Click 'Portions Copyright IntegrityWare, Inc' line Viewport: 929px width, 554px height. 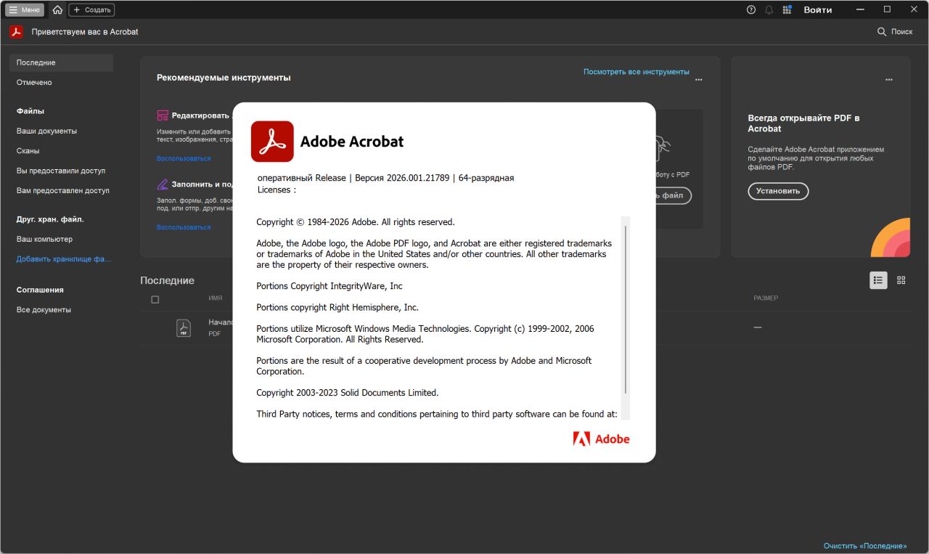point(330,286)
